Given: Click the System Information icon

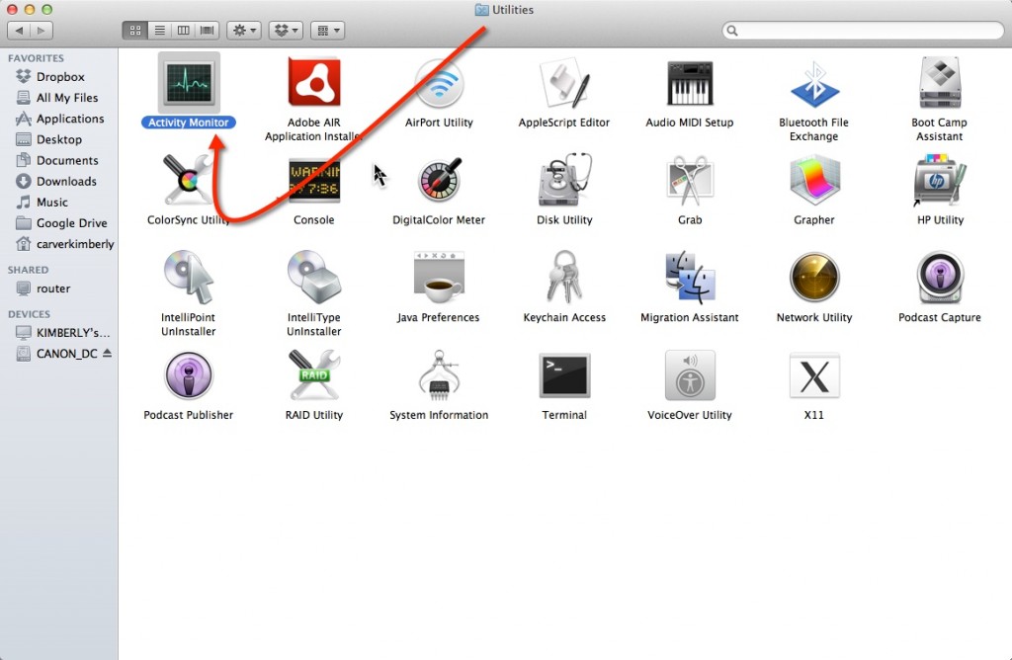Looking at the screenshot, I should coord(439,374).
